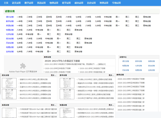The width and height of the screenshot is (161, 118).
Task: Select 中考试卷 in the 政治试卷 category row
Action: (x=49, y=39)
